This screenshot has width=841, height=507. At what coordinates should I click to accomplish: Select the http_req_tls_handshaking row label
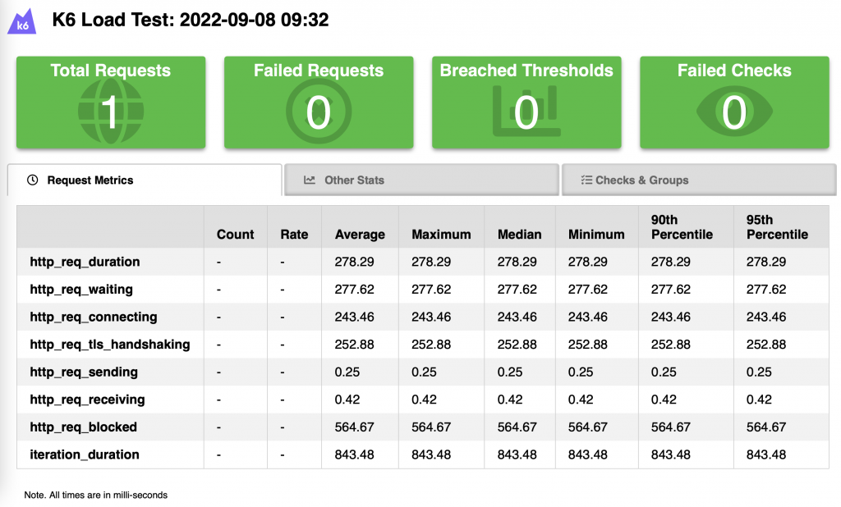click(110, 344)
